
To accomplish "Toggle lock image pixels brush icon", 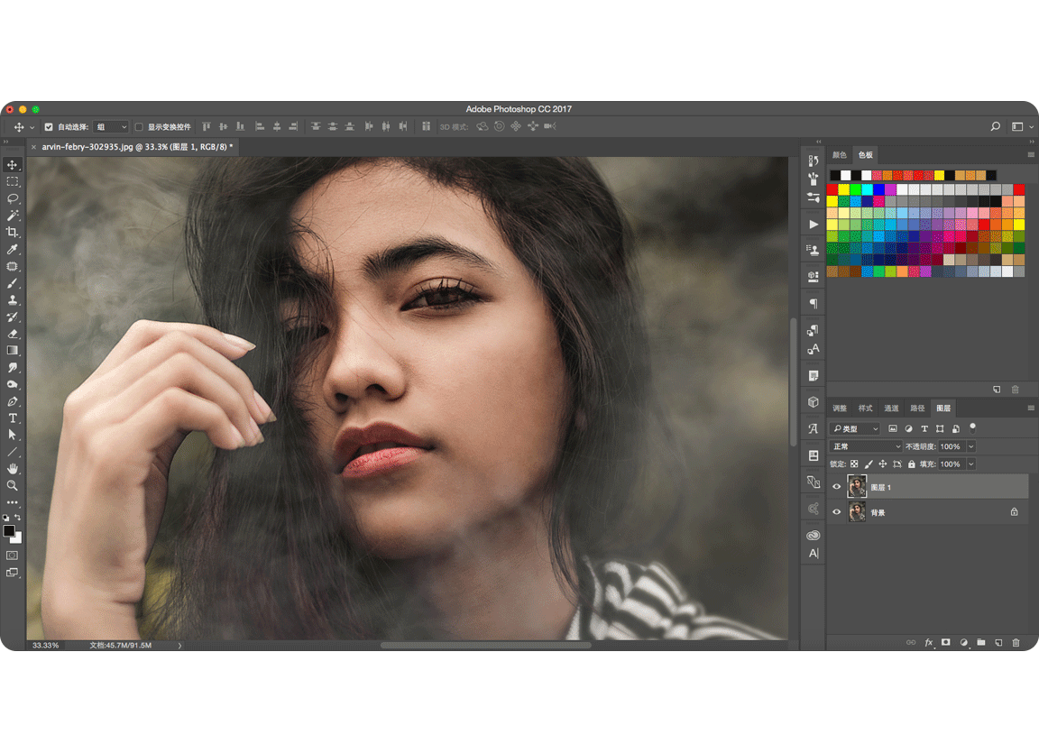I will point(869,464).
